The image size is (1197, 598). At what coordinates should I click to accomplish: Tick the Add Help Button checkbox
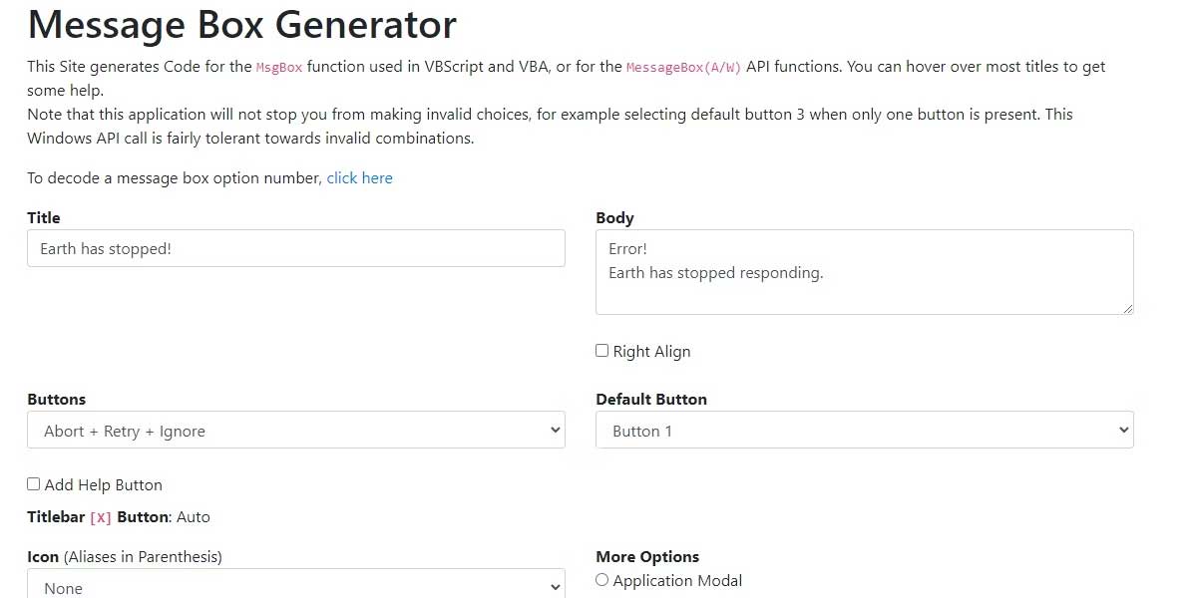point(34,484)
